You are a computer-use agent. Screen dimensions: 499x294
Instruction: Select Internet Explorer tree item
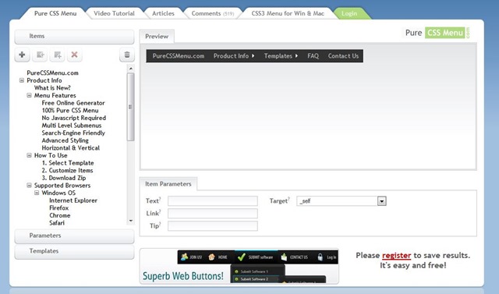73,200
